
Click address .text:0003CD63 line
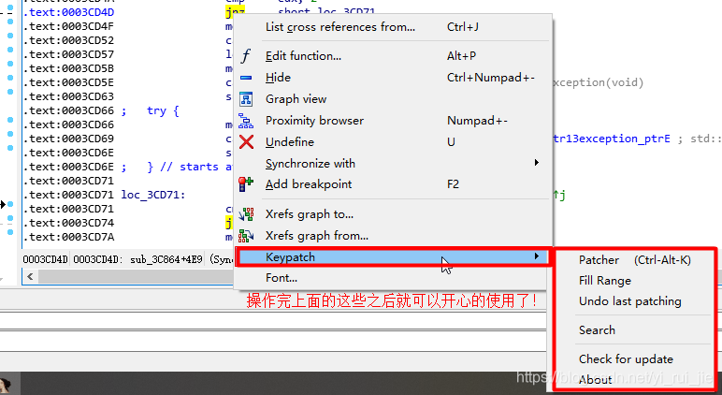69,96
